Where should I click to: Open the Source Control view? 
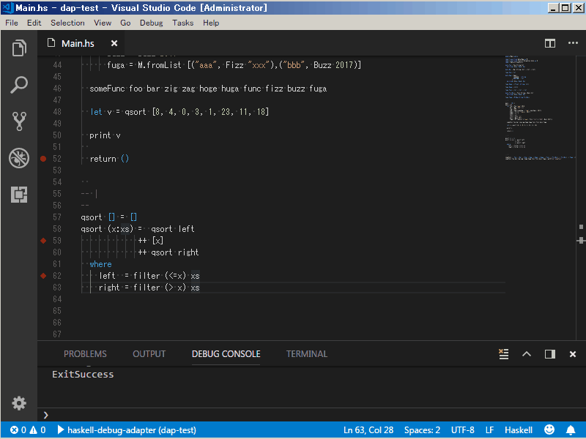(x=18, y=121)
